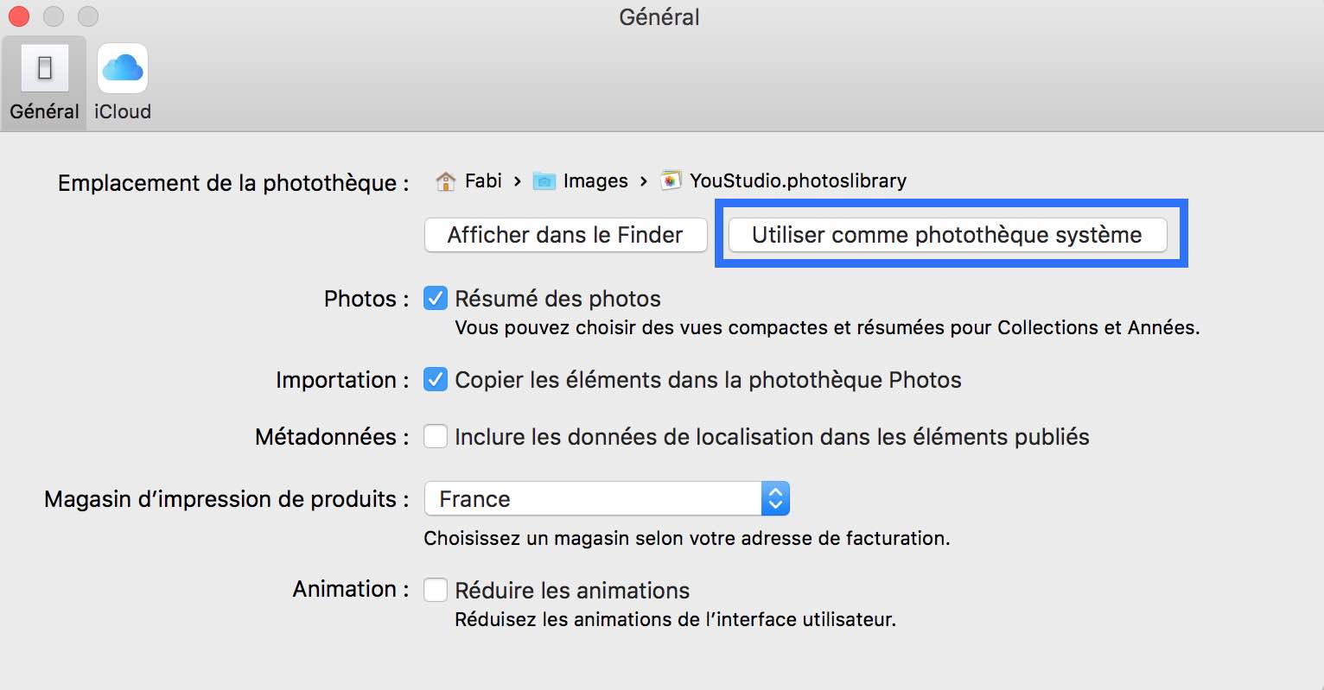Click the chevron after Images in path
This screenshot has height=690, width=1324.
pos(643,181)
